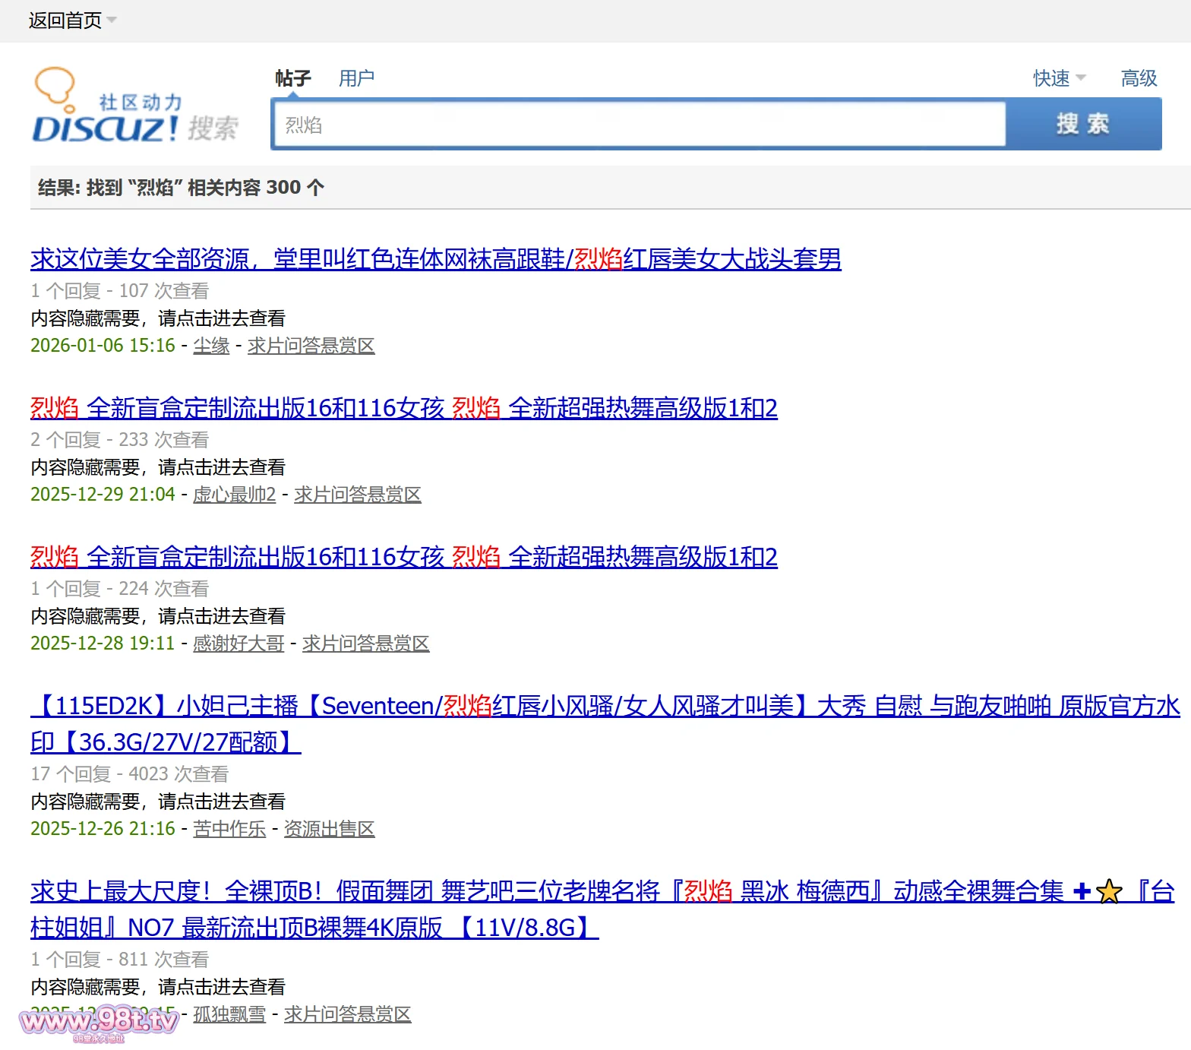Focus the search box containing 烈焰
Image resolution: width=1191 pixels, height=1050 pixels.
click(x=638, y=125)
